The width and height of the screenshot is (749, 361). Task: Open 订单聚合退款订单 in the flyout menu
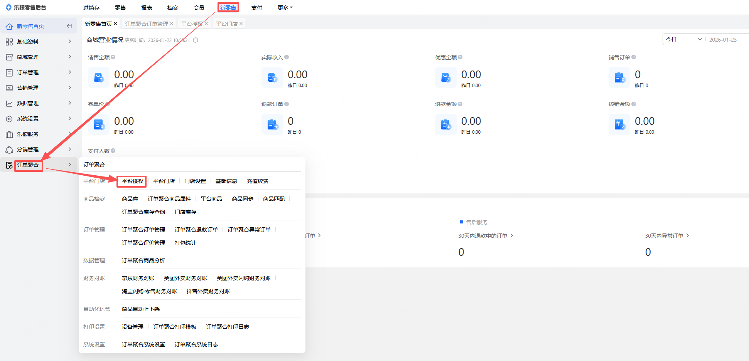pos(196,230)
